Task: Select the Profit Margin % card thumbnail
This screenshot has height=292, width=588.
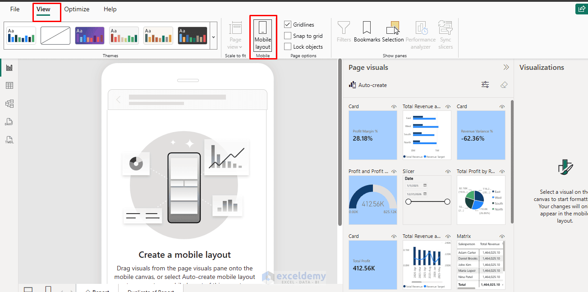Action: coord(373,135)
